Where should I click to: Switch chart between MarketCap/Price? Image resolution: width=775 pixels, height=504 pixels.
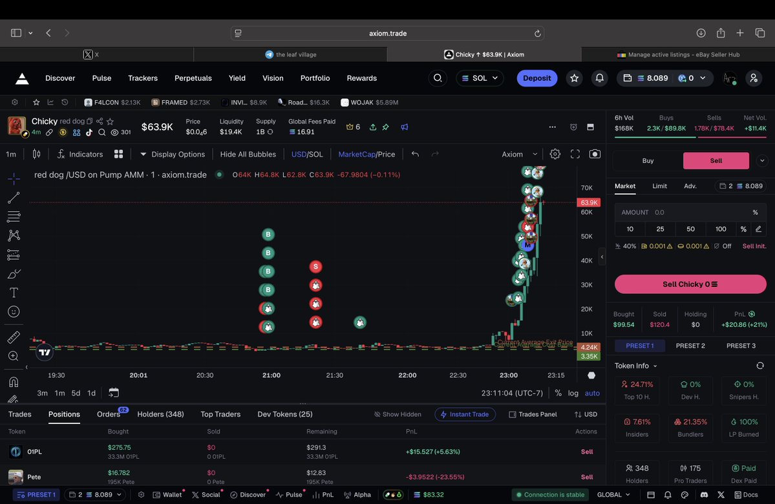[366, 154]
